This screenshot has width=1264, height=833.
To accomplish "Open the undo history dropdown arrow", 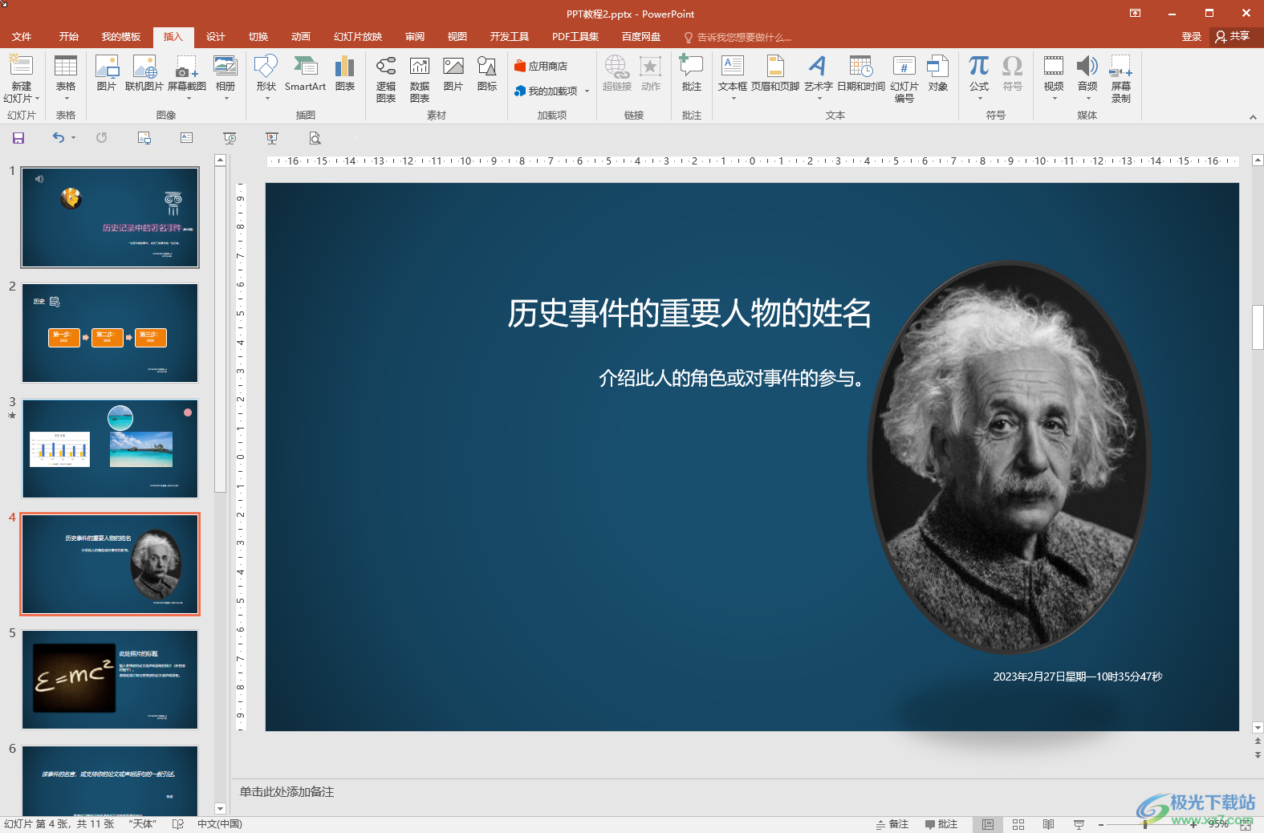I will tap(73, 138).
